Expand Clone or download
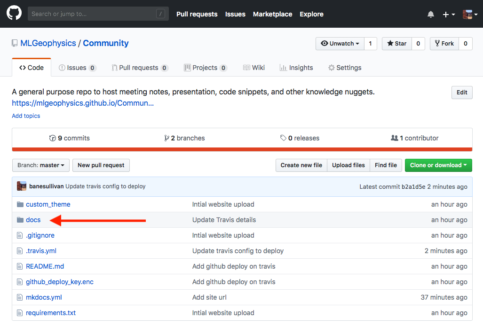This screenshot has height=325, width=483. [438, 165]
